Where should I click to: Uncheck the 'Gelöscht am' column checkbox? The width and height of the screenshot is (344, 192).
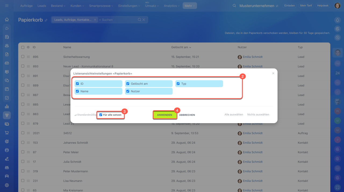point(128,84)
